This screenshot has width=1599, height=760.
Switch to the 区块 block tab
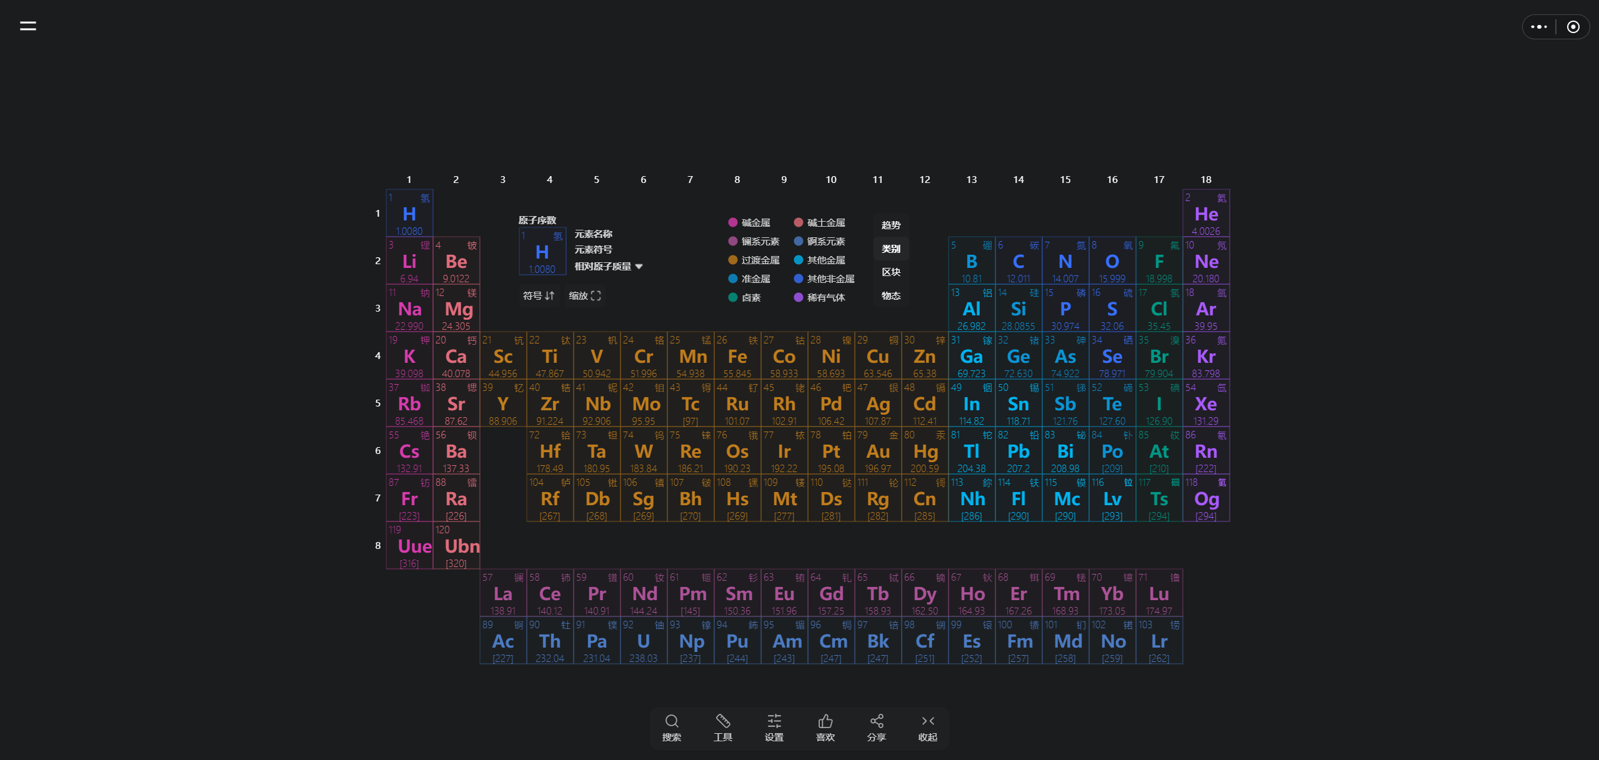click(x=891, y=272)
